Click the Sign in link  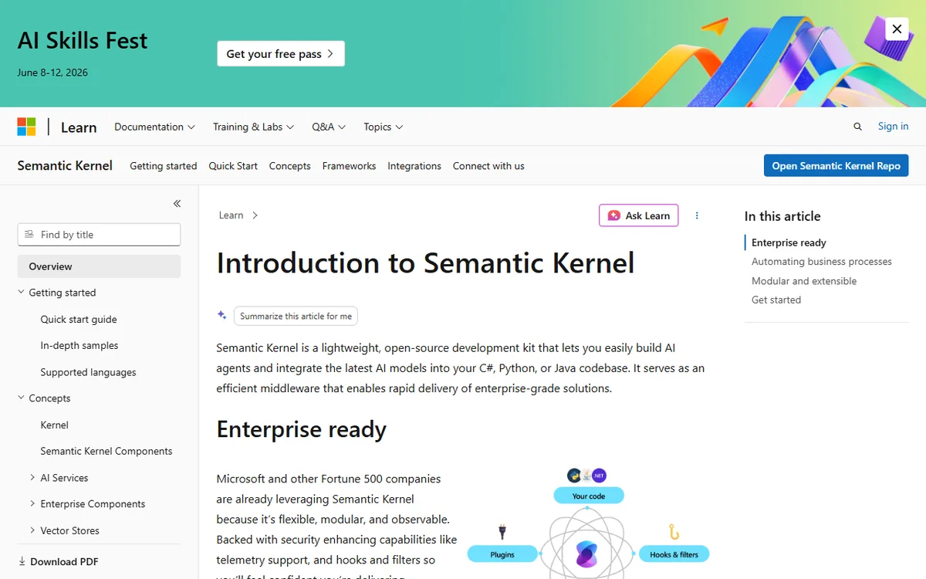(x=893, y=127)
